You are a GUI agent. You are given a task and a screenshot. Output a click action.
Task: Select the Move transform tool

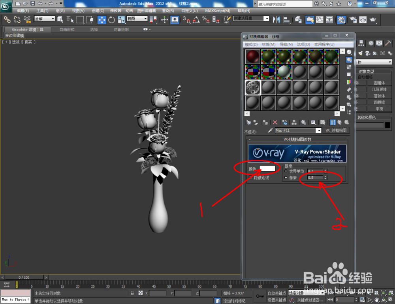tap(102, 20)
